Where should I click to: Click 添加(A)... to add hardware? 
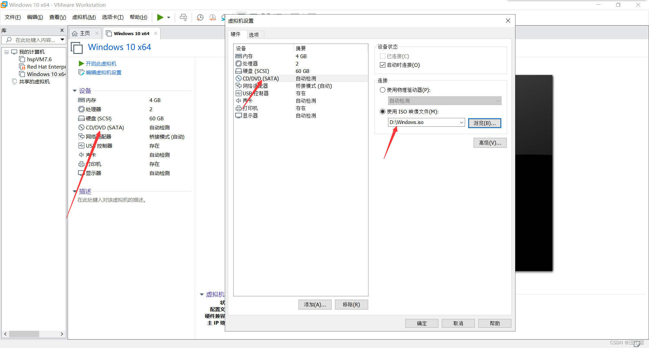tap(315, 304)
